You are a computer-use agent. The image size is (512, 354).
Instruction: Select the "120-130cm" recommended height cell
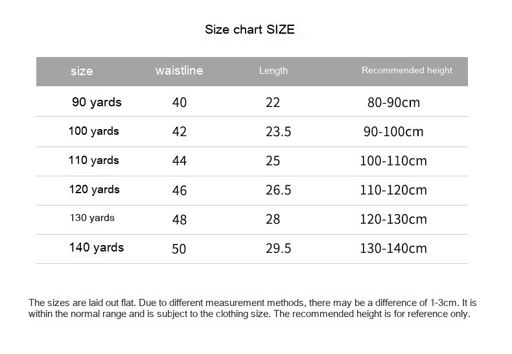[393, 220]
